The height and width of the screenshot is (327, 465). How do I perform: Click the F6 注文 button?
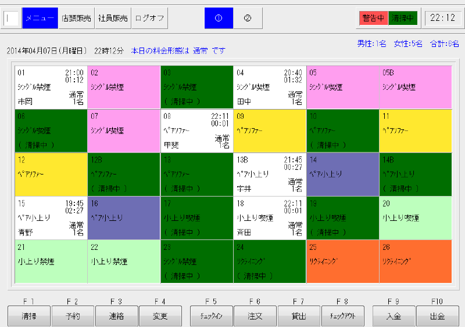[x=255, y=317]
